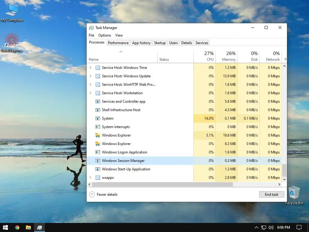Switch to the App history tab

[x=141, y=43]
